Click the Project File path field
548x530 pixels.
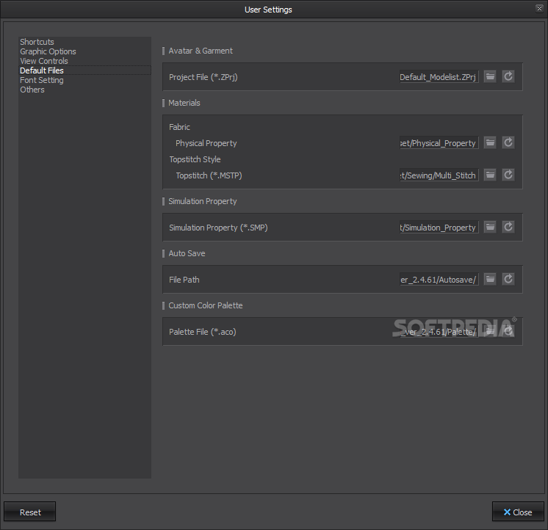tap(439, 77)
